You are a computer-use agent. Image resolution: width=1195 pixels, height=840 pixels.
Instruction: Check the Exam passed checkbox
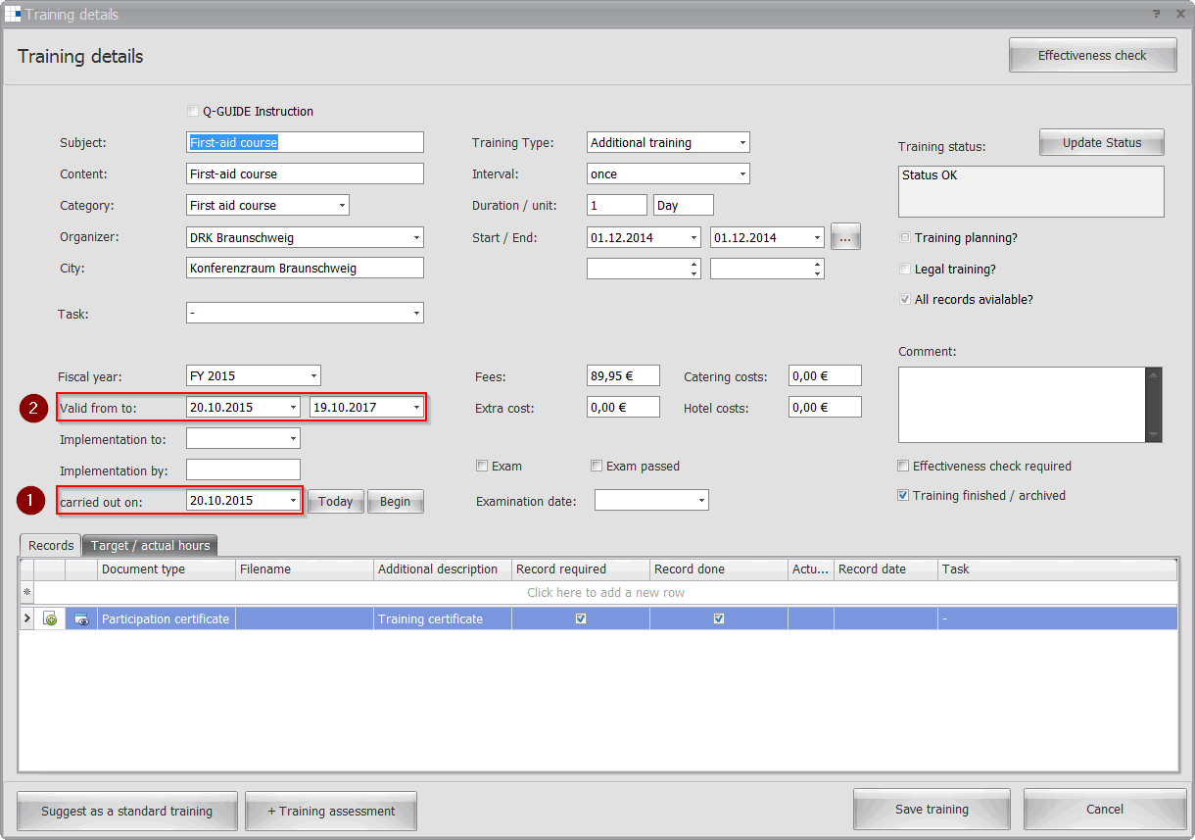pos(597,467)
